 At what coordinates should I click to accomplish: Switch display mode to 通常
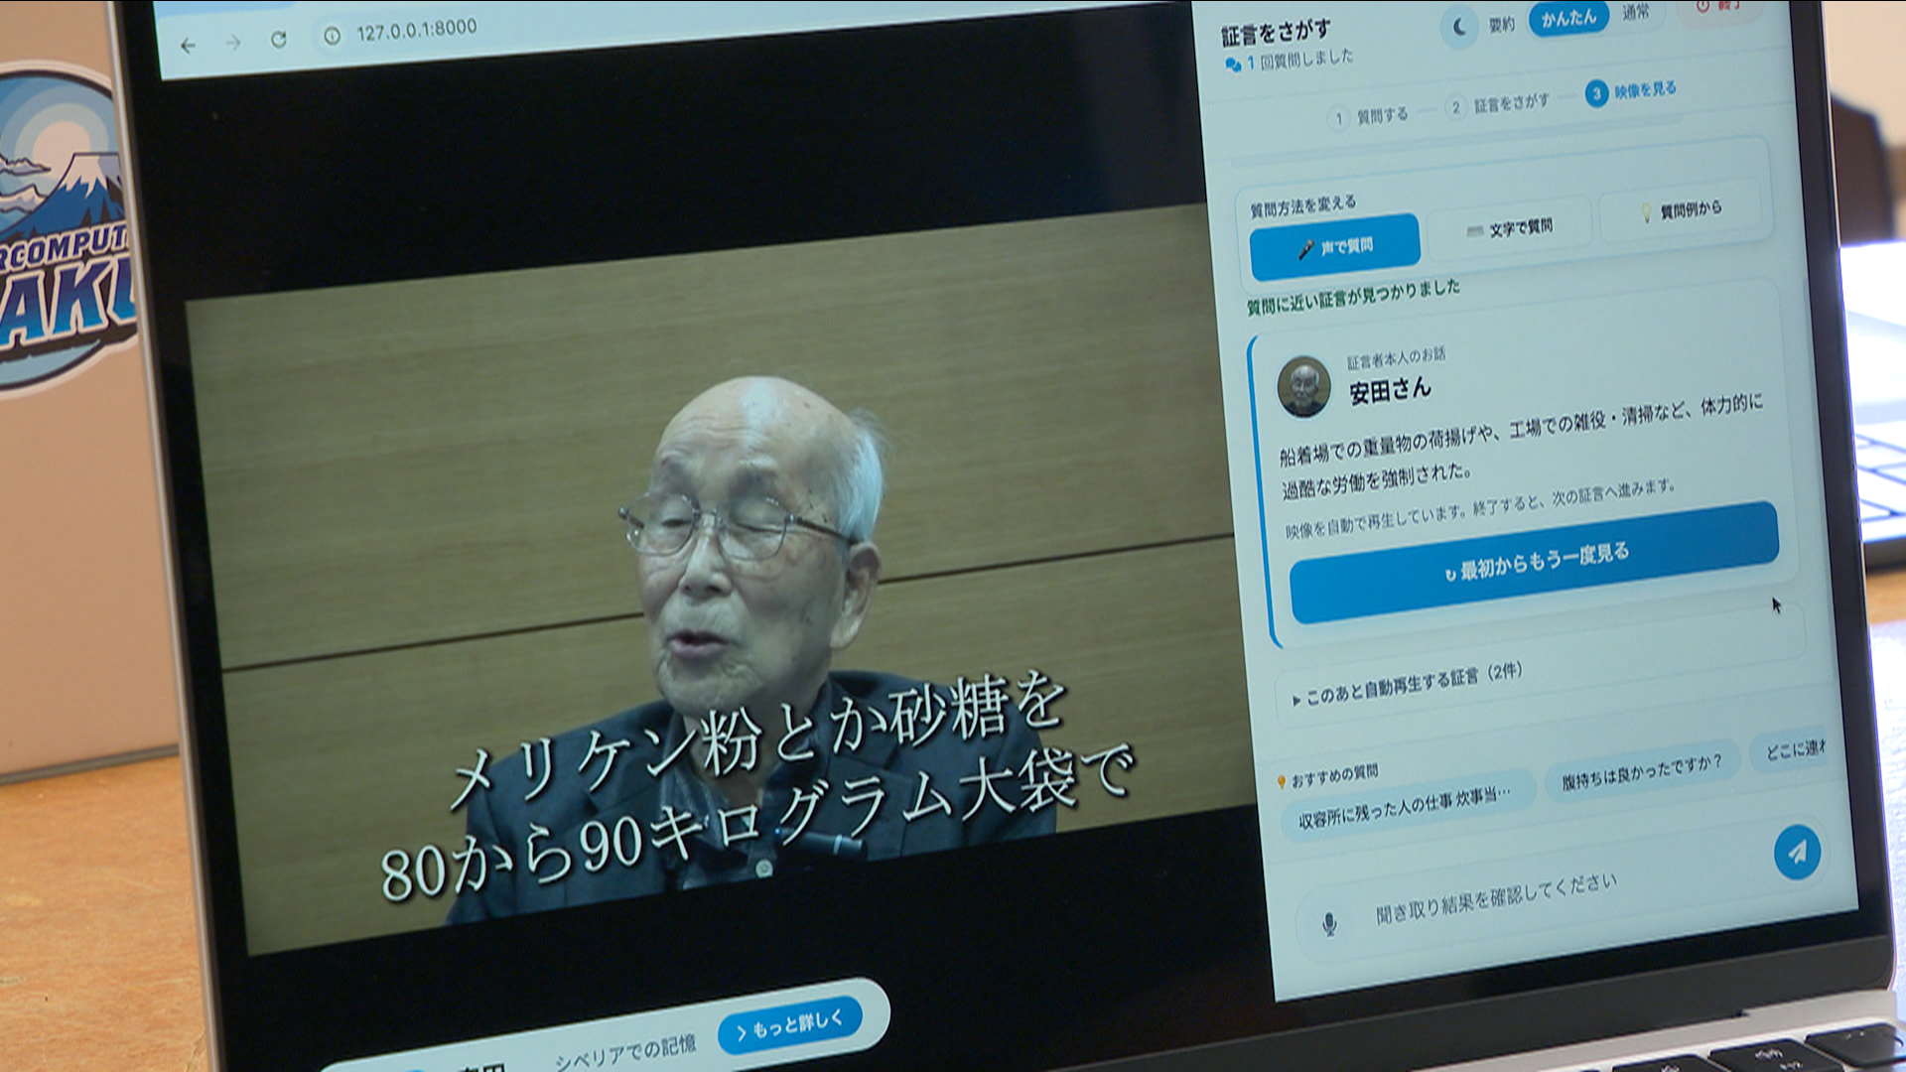1635,13
